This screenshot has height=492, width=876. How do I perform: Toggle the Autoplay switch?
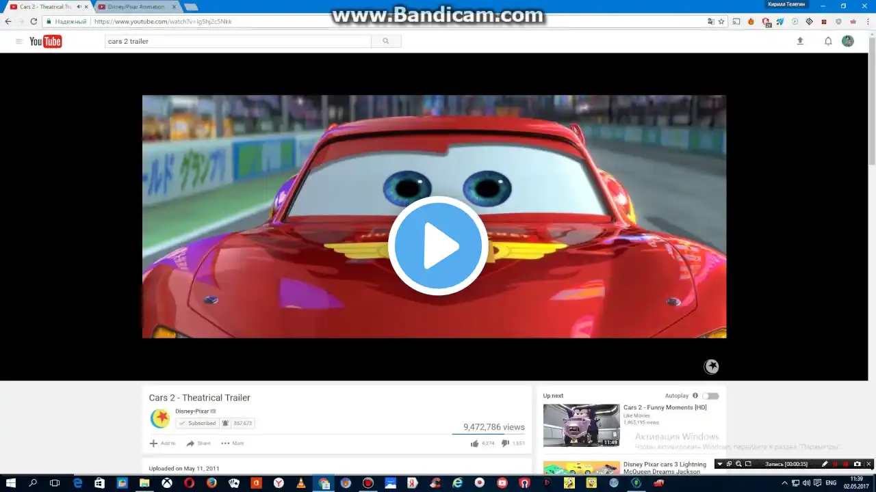click(711, 396)
